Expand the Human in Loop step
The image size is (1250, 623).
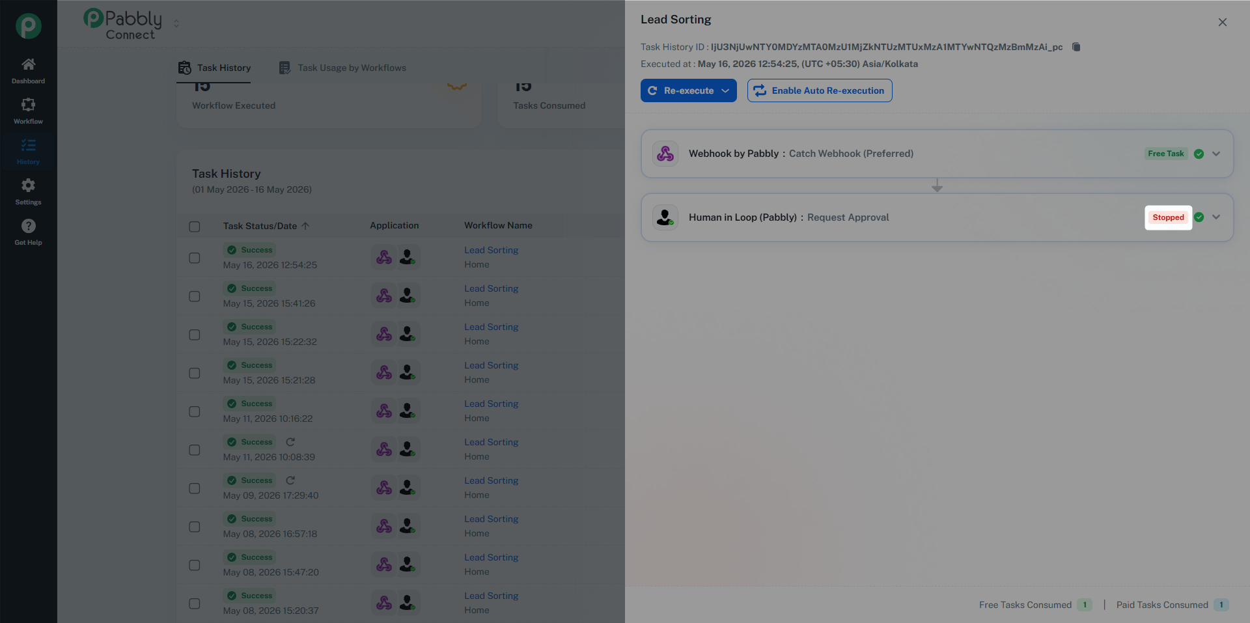click(1216, 217)
